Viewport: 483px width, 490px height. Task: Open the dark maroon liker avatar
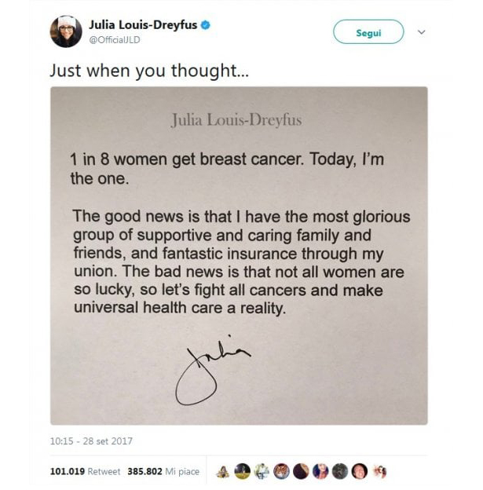301,471
